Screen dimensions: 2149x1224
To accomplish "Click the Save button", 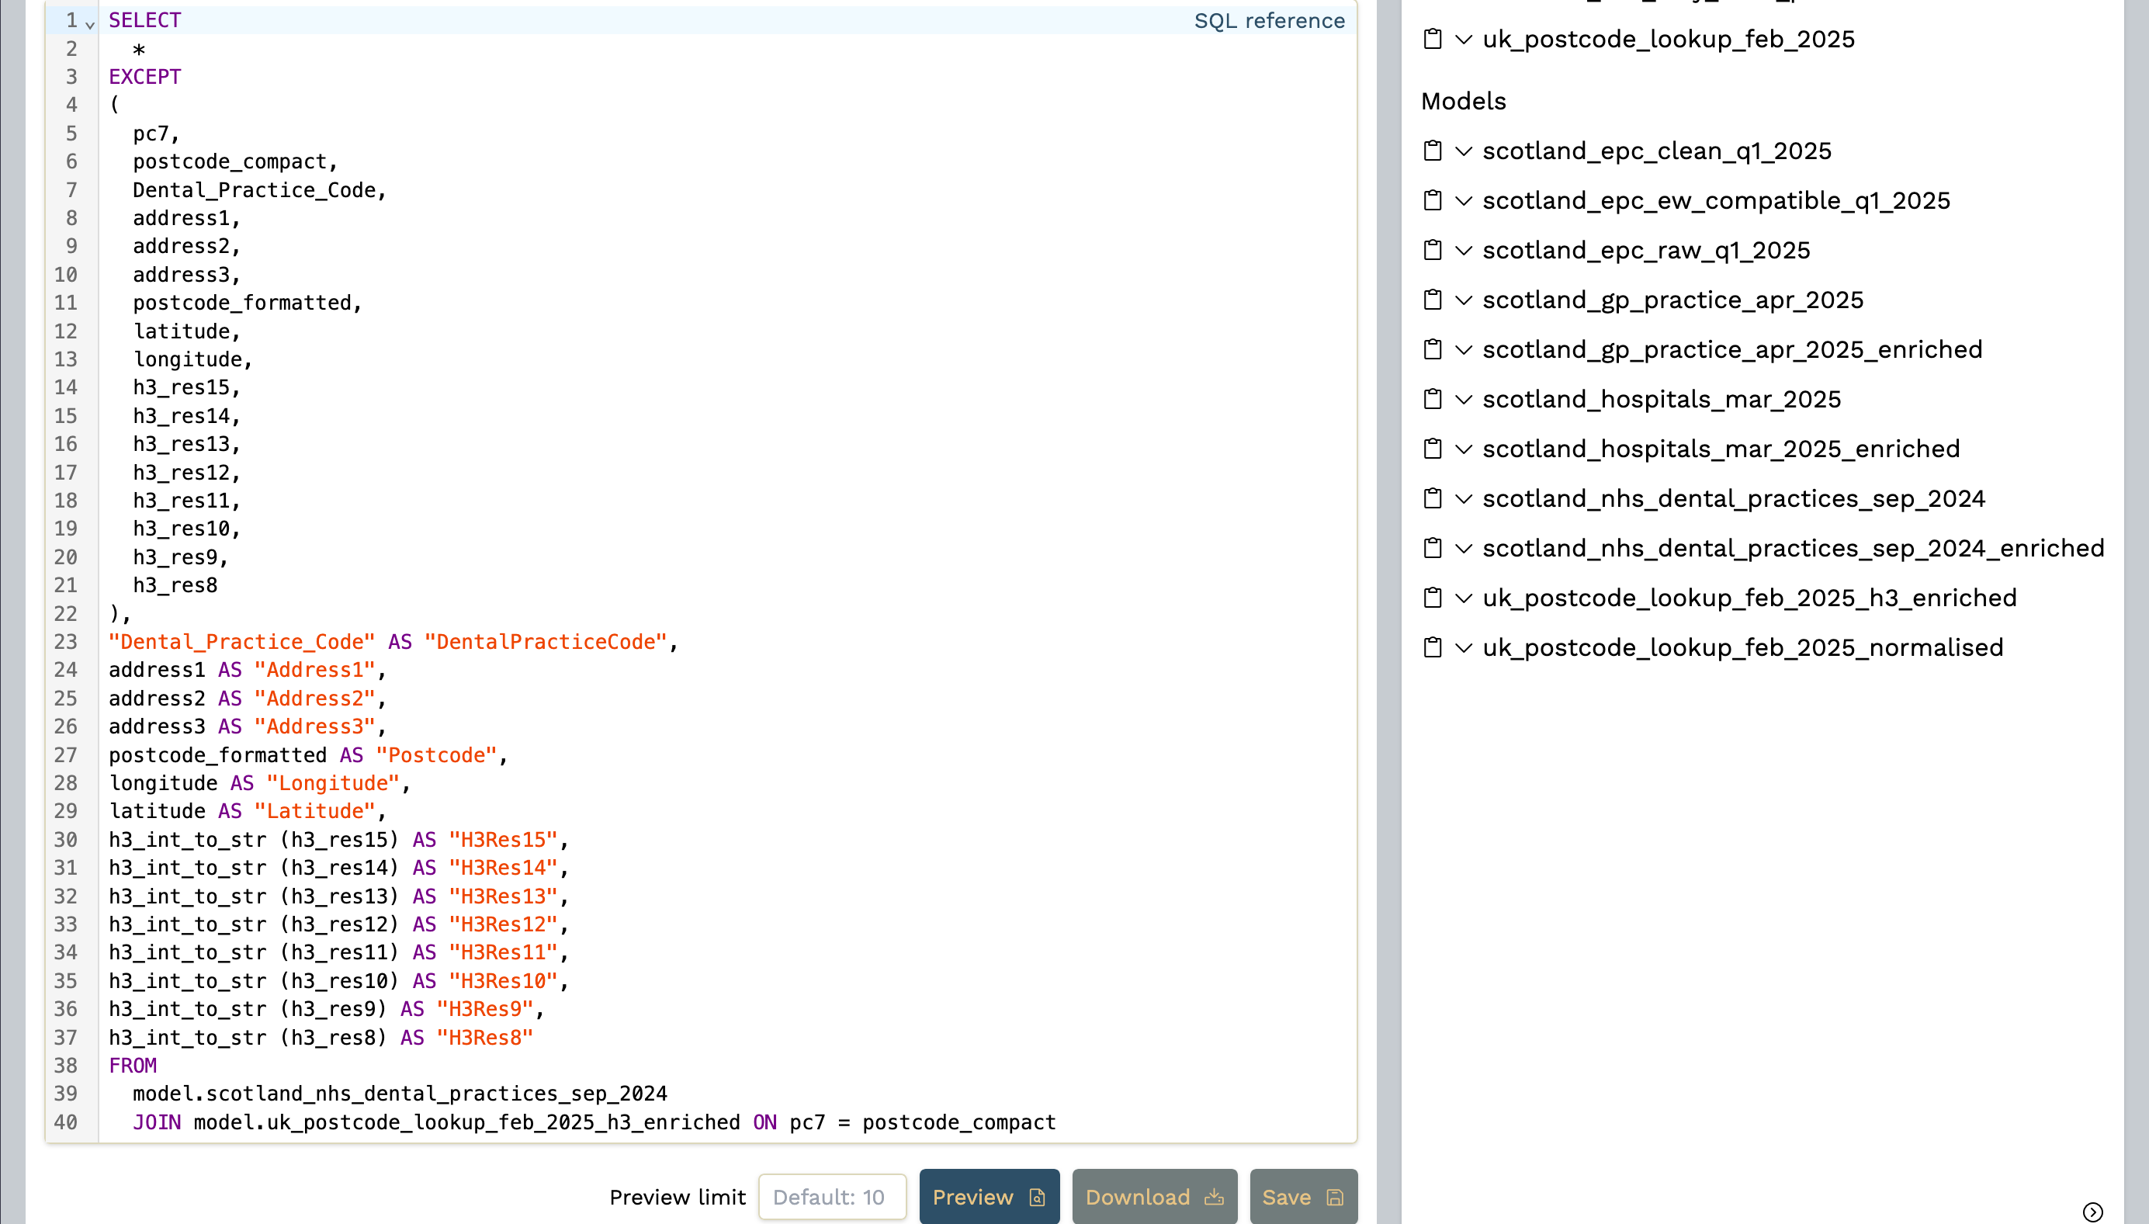I will pyautogui.click(x=1302, y=1196).
